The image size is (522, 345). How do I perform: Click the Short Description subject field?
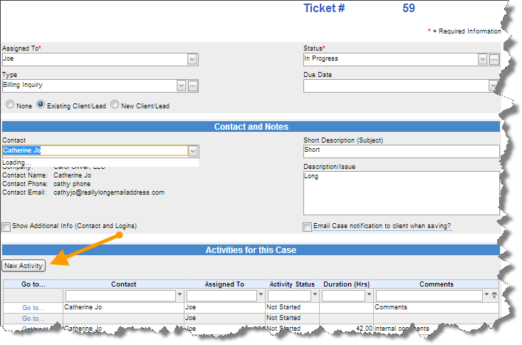[401, 151]
